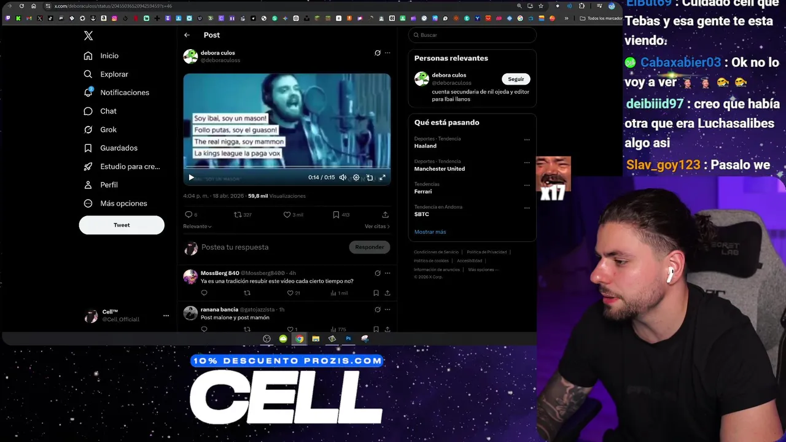Seek on the video progress bar

[287, 167]
